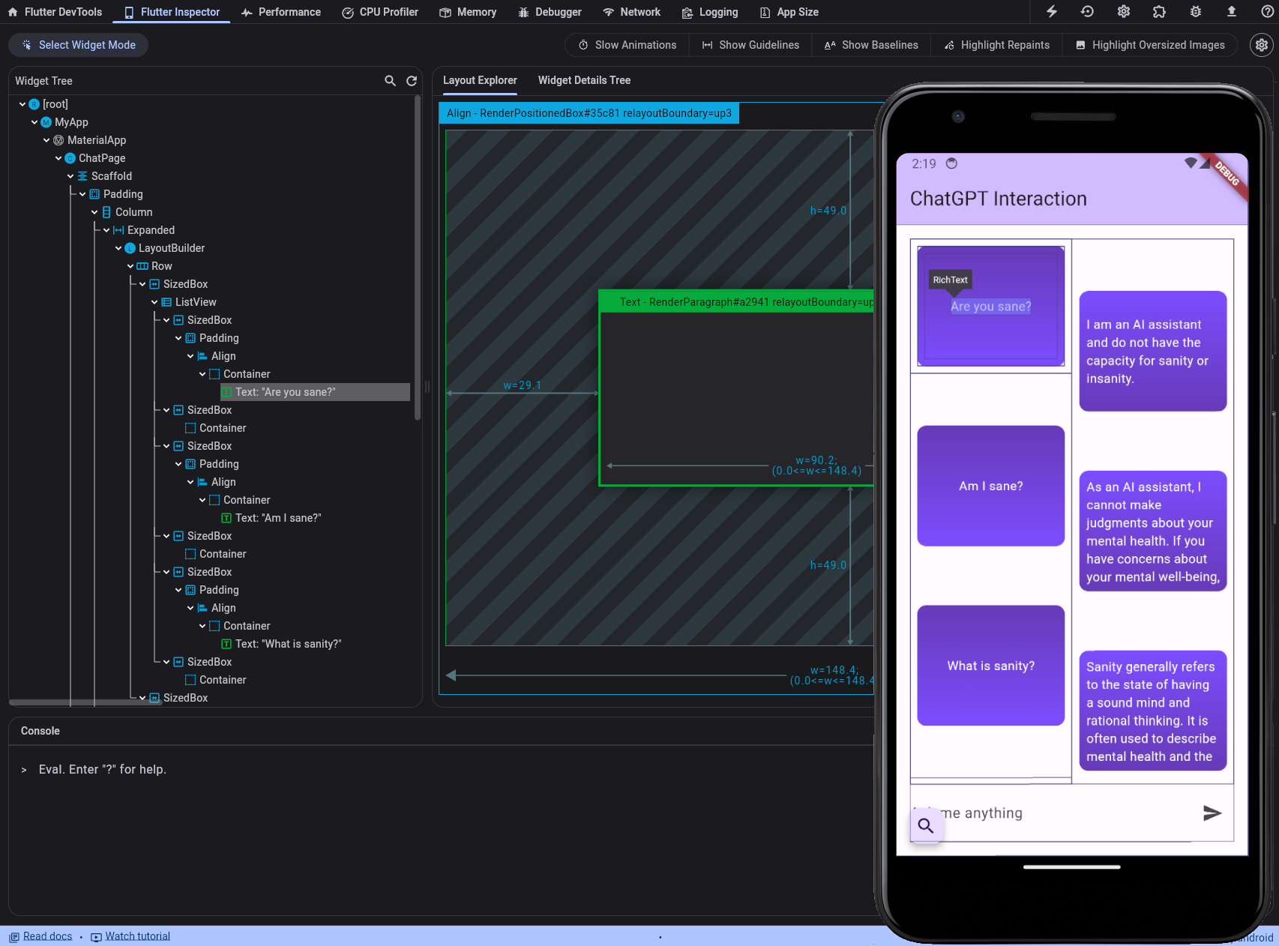Open the Network tab

[631, 12]
